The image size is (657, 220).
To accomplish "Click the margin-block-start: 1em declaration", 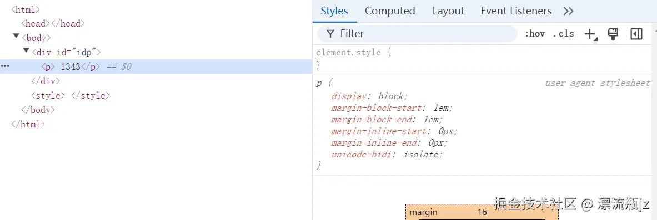I will point(392,108).
